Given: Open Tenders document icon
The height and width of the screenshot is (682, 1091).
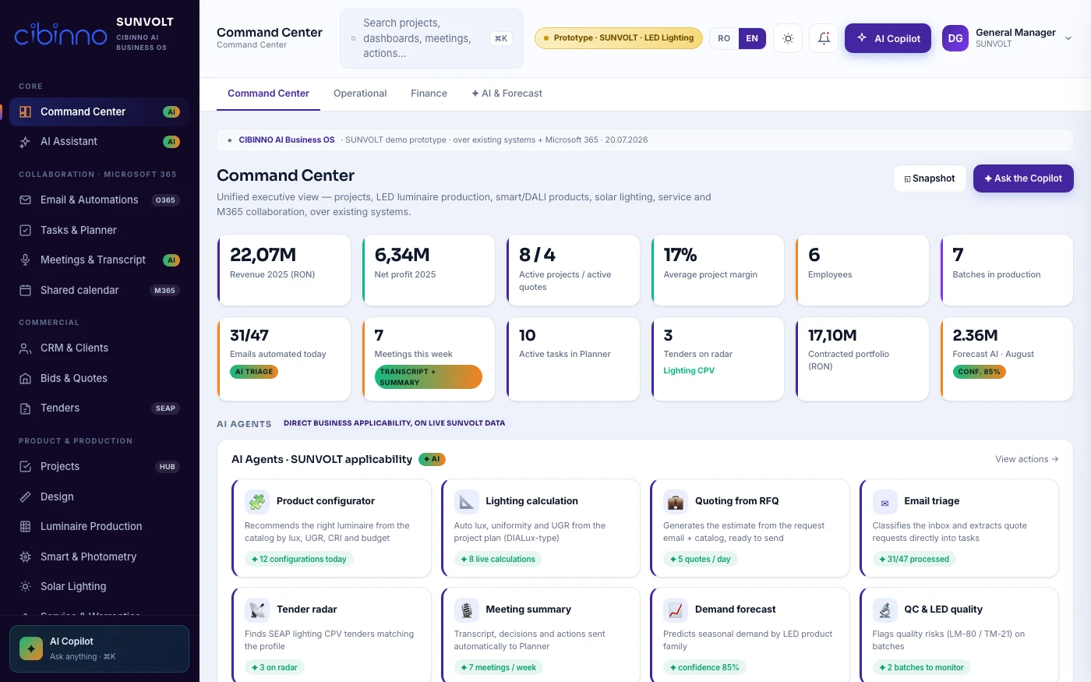Looking at the screenshot, I should click(x=25, y=408).
